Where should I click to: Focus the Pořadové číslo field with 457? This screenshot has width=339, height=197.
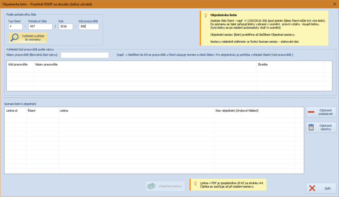pyautogui.click(x=40, y=26)
